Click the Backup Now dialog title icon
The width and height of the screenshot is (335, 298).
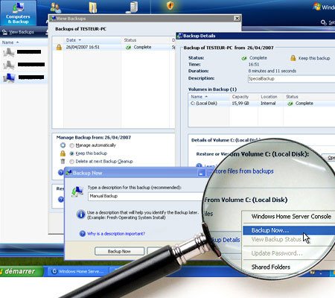[x=68, y=173]
